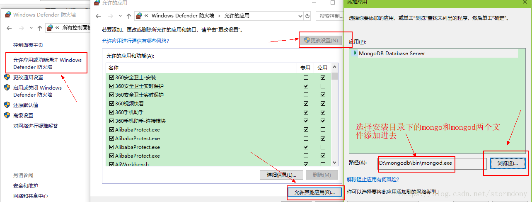The width and height of the screenshot is (532, 202).
Task: Toggle 公用 checkbox for 360视频快看
Action: coord(323,104)
